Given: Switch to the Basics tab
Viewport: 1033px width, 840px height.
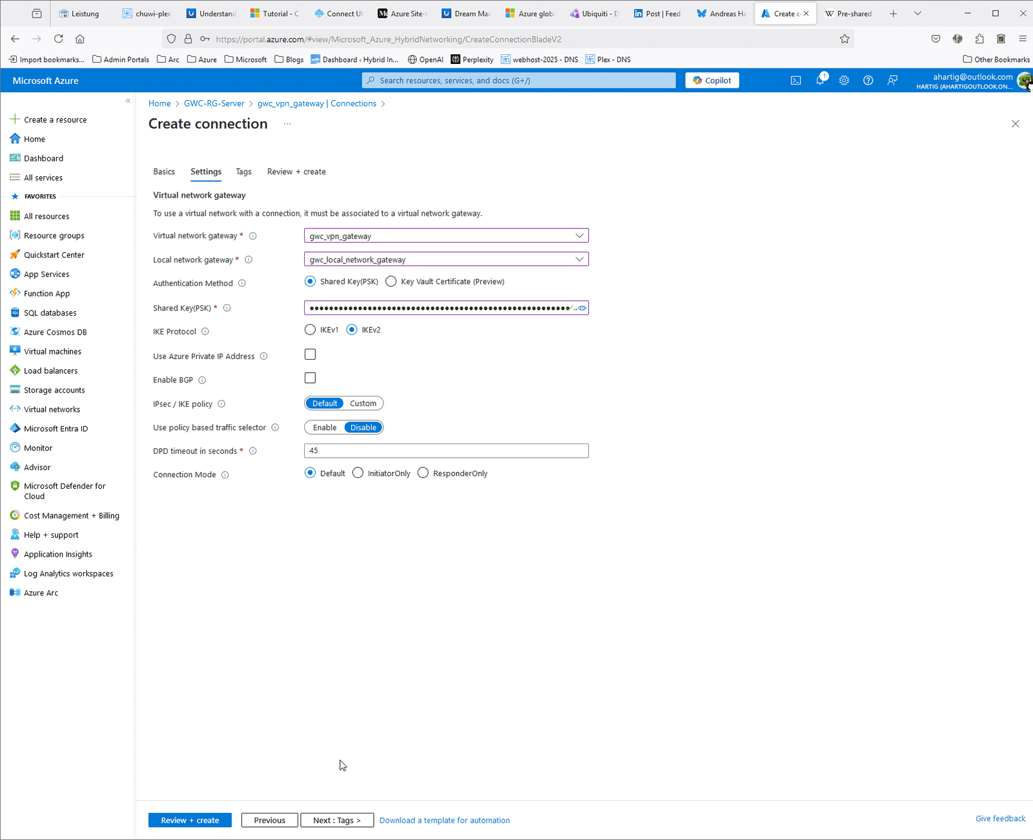Looking at the screenshot, I should point(164,171).
